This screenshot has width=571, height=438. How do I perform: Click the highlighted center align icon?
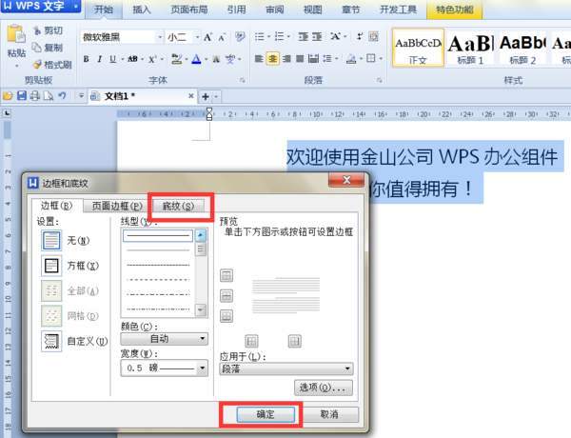pos(272,59)
